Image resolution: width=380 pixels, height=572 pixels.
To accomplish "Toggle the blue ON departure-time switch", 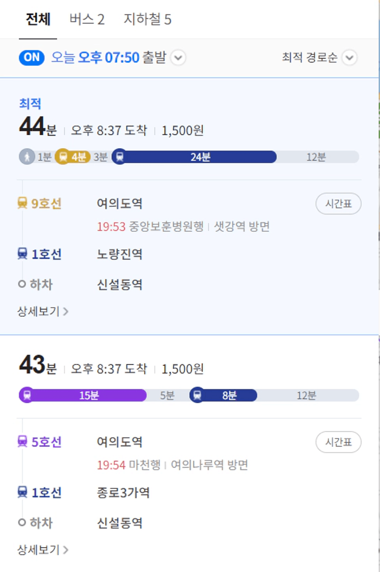I will tap(32, 57).
